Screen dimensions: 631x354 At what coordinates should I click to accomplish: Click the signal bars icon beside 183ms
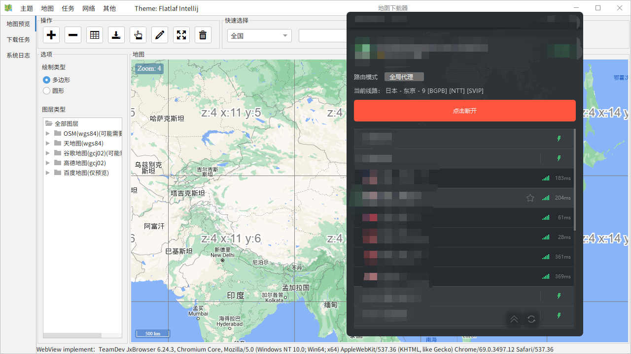(546, 178)
